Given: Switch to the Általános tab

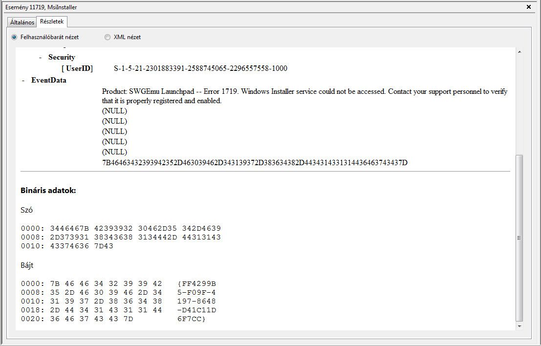Looking at the screenshot, I should click(22, 22).
